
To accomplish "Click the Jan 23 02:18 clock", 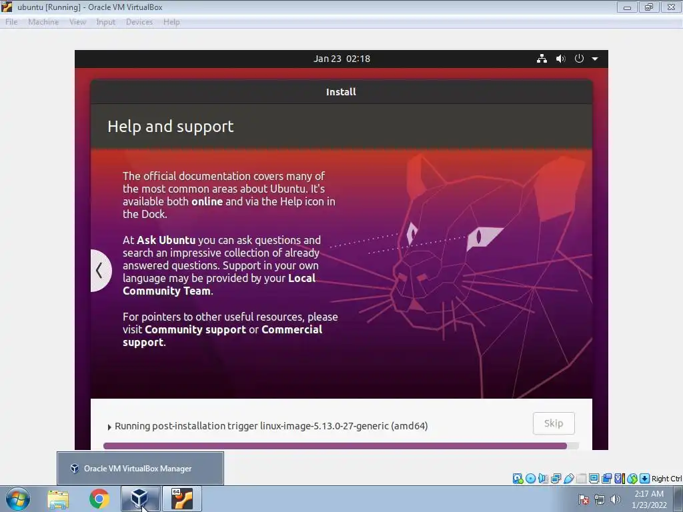I will coord(341,59).
